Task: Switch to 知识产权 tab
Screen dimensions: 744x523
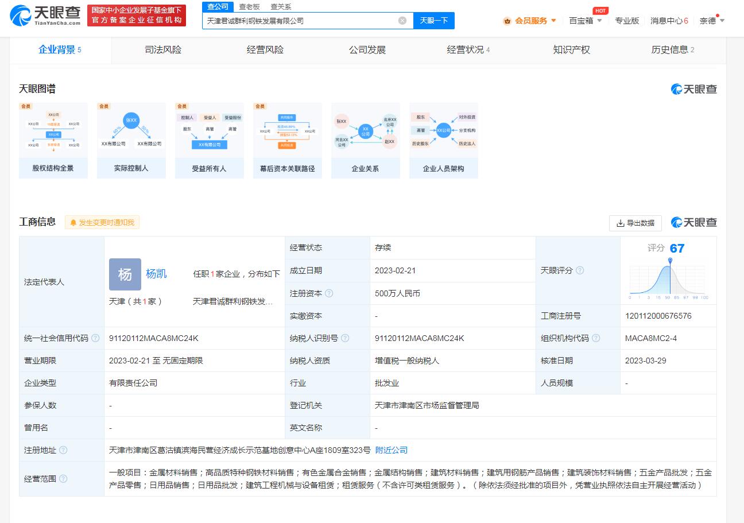Action: click(571, 50)
